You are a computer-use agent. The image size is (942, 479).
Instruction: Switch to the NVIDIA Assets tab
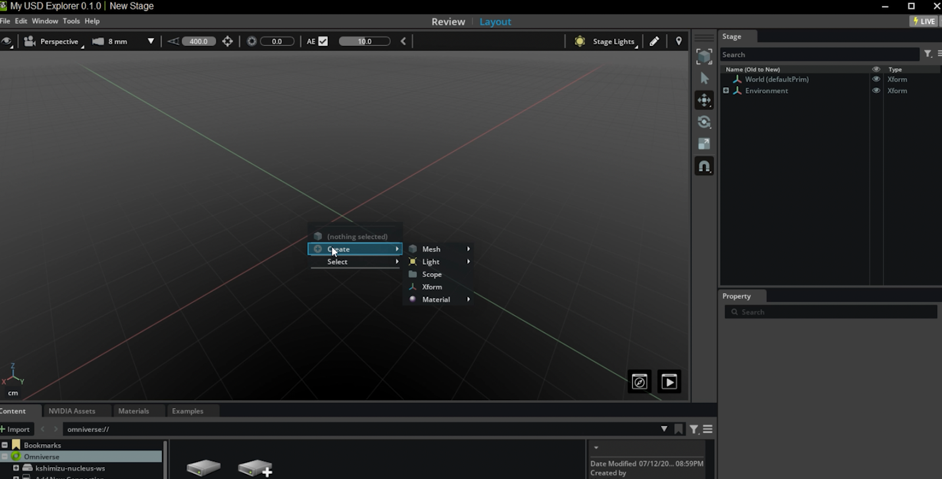tap(72, 411)
